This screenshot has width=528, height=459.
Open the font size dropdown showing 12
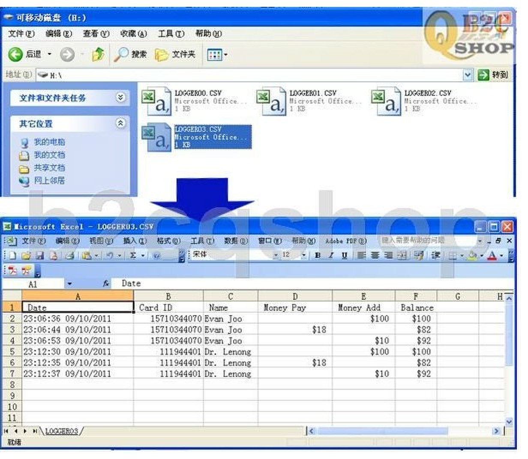(x=303, y=255)
